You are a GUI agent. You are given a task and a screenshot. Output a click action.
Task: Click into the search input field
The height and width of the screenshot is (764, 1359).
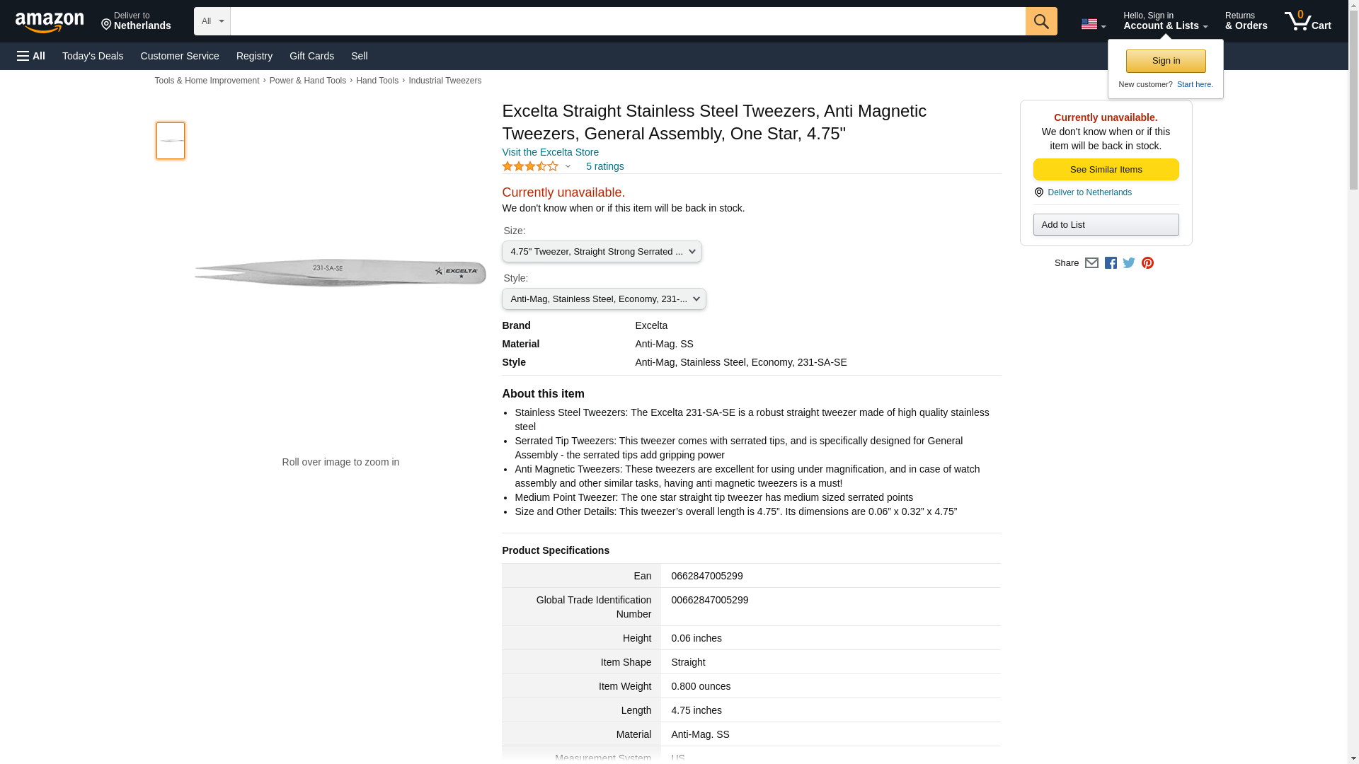click(627, 21)
